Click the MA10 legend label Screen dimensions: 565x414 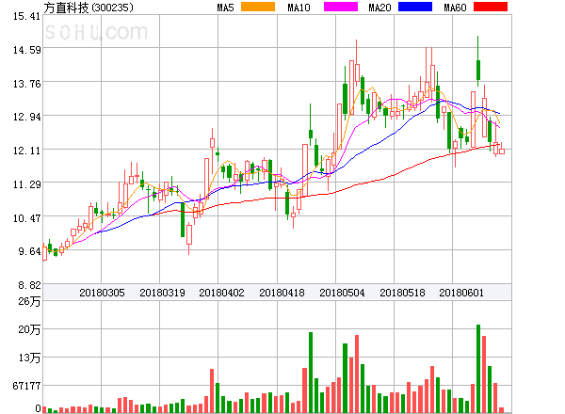click(x=299, y=8)
